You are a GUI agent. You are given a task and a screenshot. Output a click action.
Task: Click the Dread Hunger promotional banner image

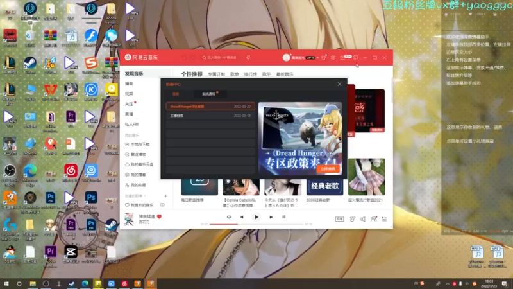[x=300, y=138]
